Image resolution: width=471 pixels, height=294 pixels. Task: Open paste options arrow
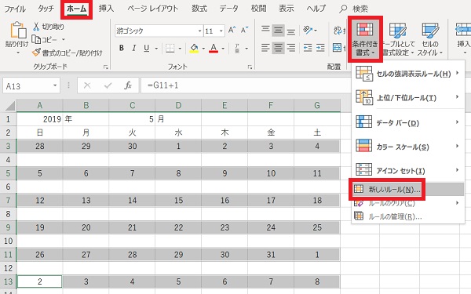coord(18,53)
